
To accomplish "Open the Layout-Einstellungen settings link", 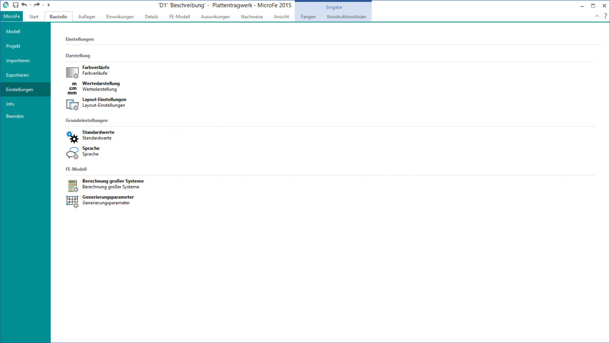I will [x=104, y=100].
